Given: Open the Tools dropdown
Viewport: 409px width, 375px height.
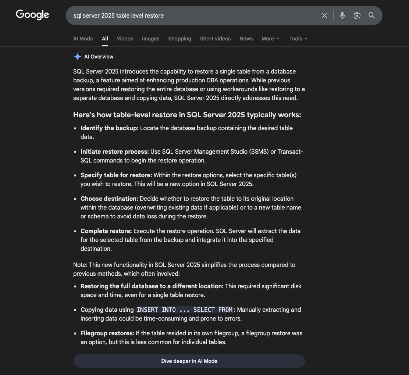Looking at the screenshot, I should 298,39.
